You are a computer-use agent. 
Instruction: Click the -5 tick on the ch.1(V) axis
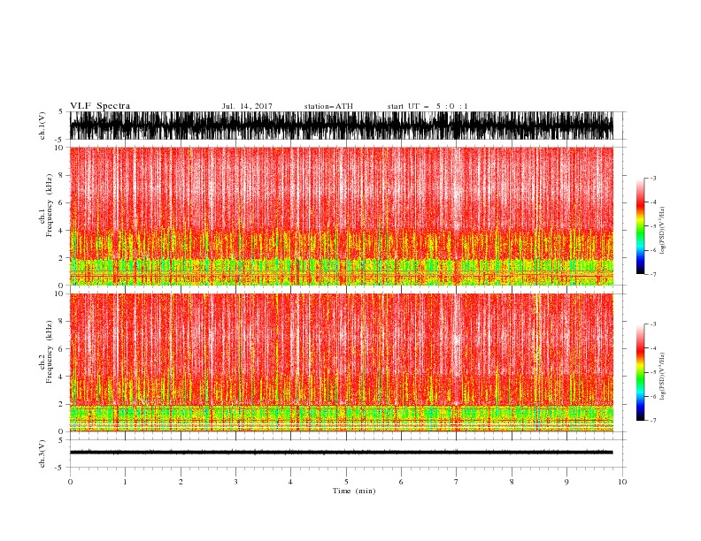pos(60,140)
